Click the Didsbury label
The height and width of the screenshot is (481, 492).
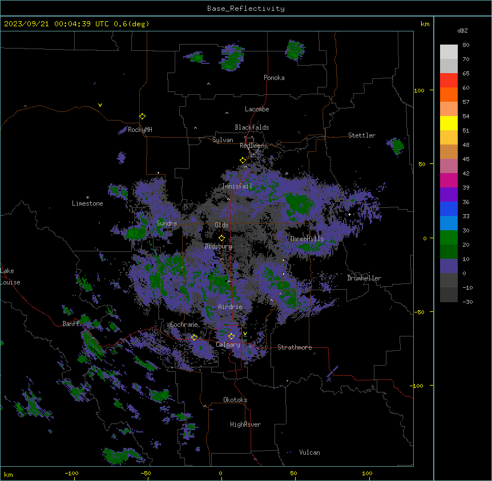219,246
